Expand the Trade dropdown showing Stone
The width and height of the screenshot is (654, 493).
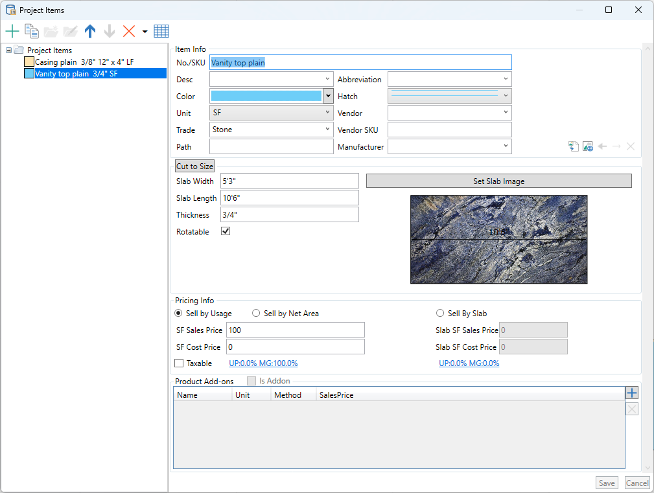(x=271, y=130)
